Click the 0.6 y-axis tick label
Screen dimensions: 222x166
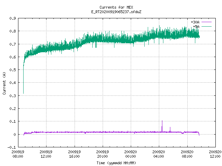pyautogui.click(x=12, y=57)
